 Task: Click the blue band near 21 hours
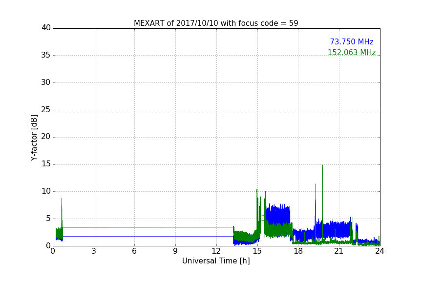pyautogui.click(x=339, y=229)
